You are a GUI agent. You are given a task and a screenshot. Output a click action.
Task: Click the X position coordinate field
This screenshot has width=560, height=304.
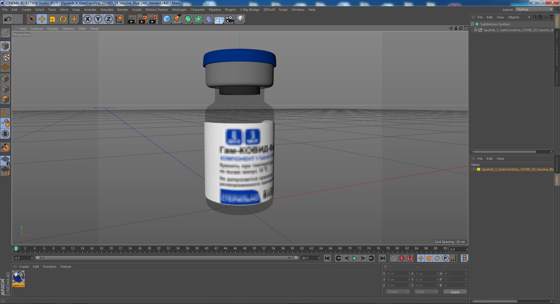click(x=398, y=274)
